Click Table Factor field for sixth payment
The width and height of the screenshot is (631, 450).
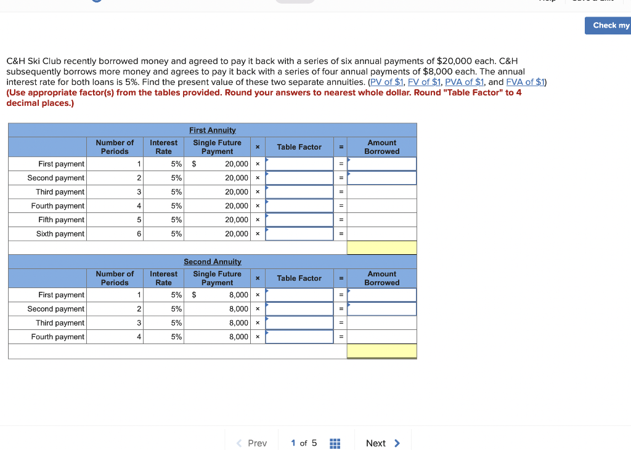coord(299,234)
